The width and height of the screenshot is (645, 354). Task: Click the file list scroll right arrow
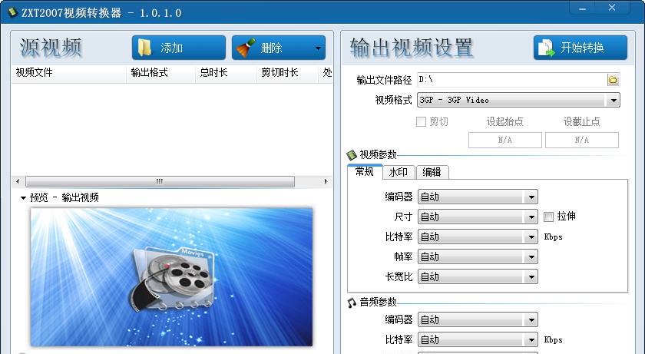(x=326, y=181)
